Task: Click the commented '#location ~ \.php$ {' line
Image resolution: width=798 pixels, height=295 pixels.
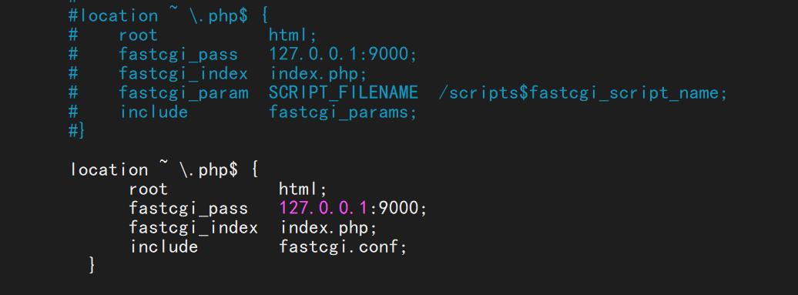Action: [169, 15]
